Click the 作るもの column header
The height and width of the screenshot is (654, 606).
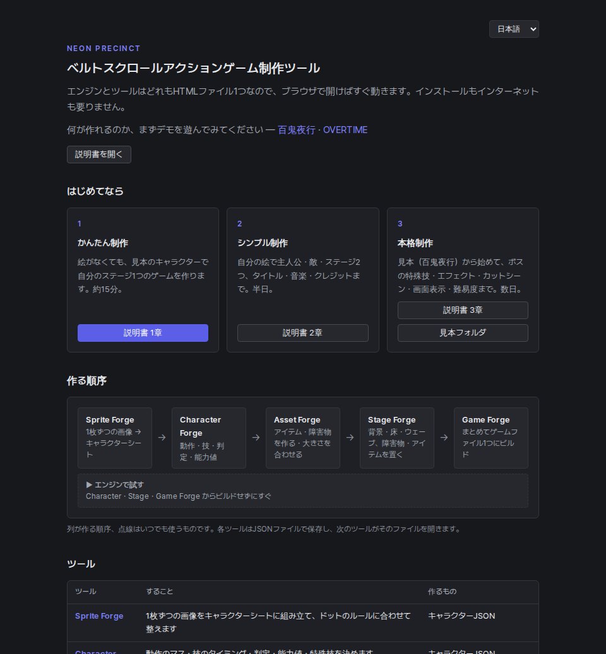[x=442, y=592]
